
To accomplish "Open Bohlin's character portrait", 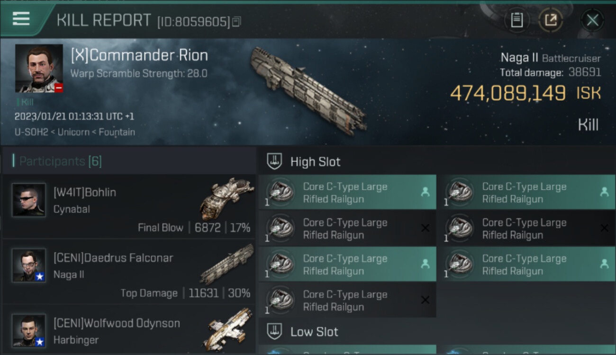I will (x=29, y=200).
